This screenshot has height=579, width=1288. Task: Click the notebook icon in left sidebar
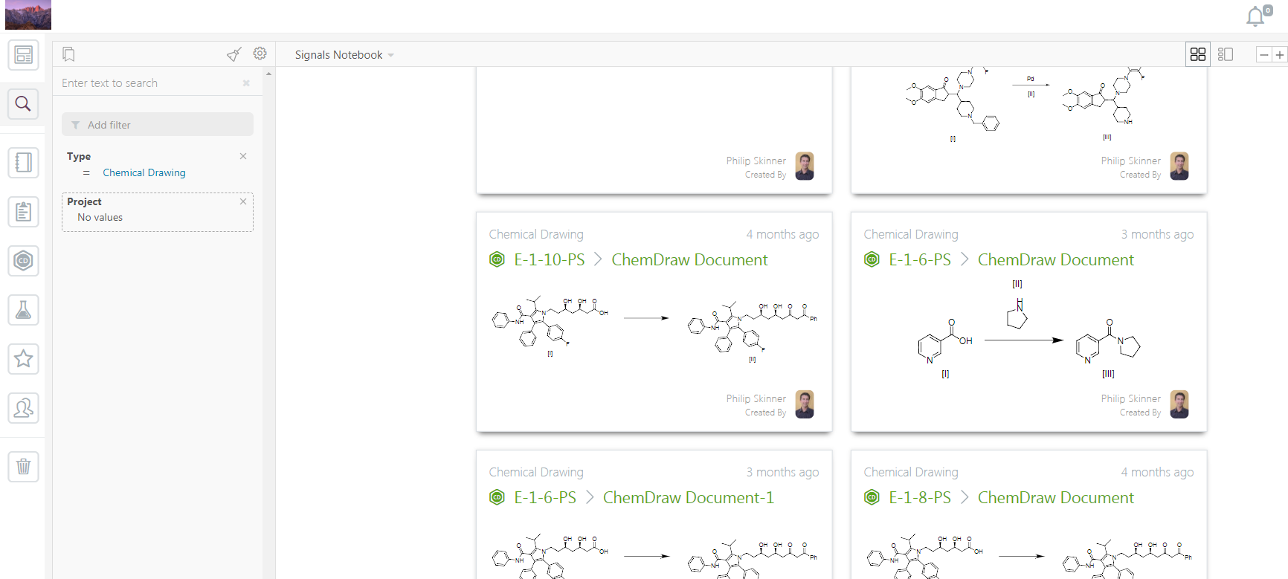point(23,162)
